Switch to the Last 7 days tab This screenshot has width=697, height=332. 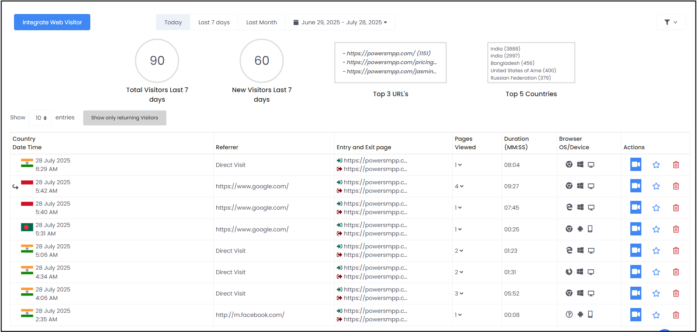tap(214, 22)
